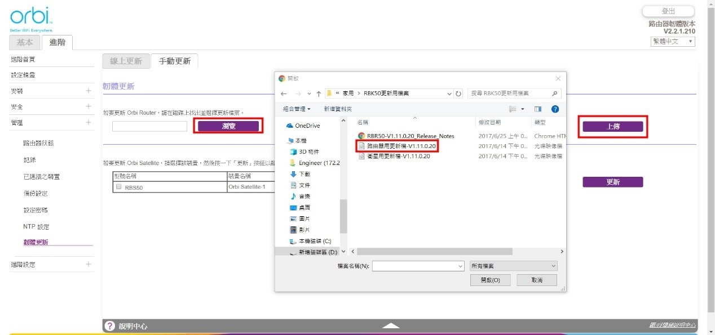Sort files by 修改日期 column header
Screen dimensions: 715x335
pos(489,122)
